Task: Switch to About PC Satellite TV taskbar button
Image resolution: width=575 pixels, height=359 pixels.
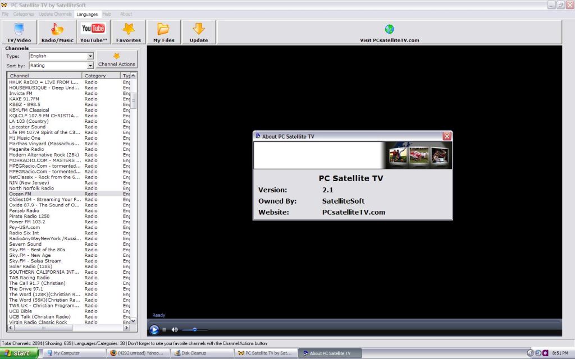Action: (x=330, y=353)
